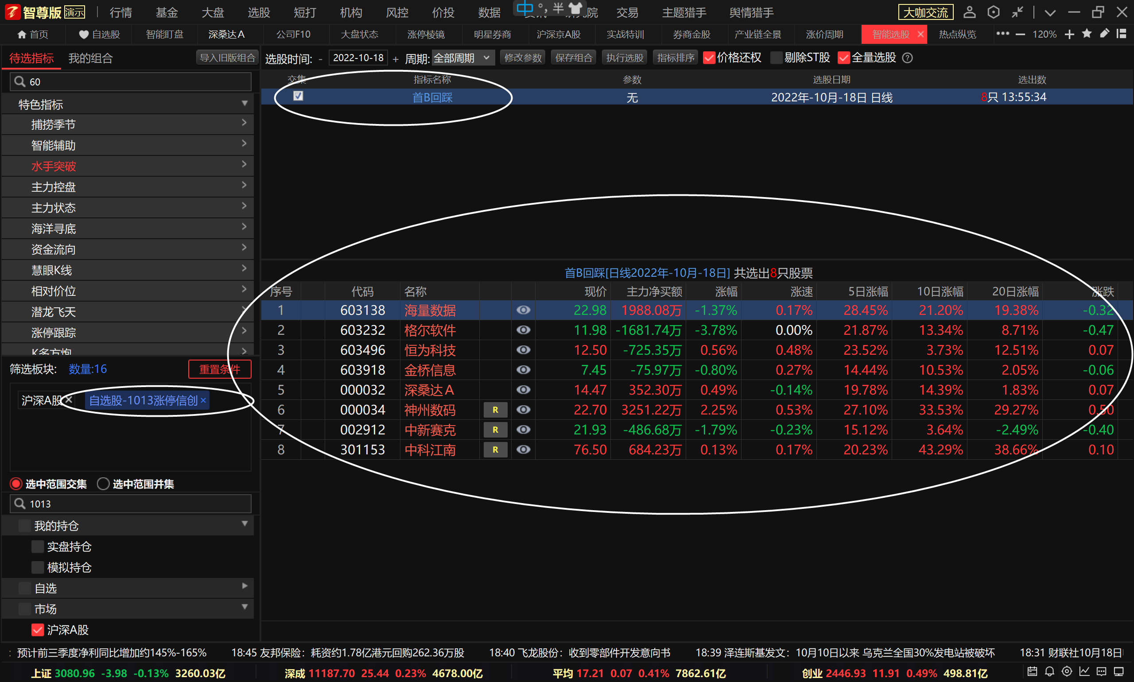Click the 执行选股 button
Viewport: 1134px width, 682px height.
(x=624, y=58)
